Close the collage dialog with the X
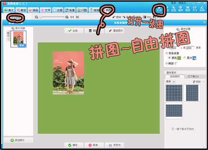 tap(204, 22)
